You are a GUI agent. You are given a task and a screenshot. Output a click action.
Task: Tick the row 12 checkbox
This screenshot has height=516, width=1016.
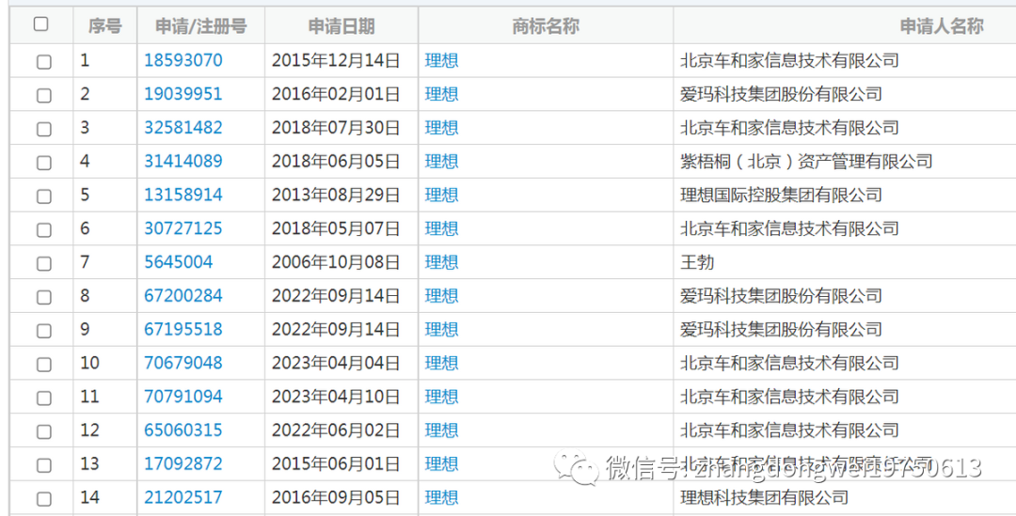click(x=43, y=432)
